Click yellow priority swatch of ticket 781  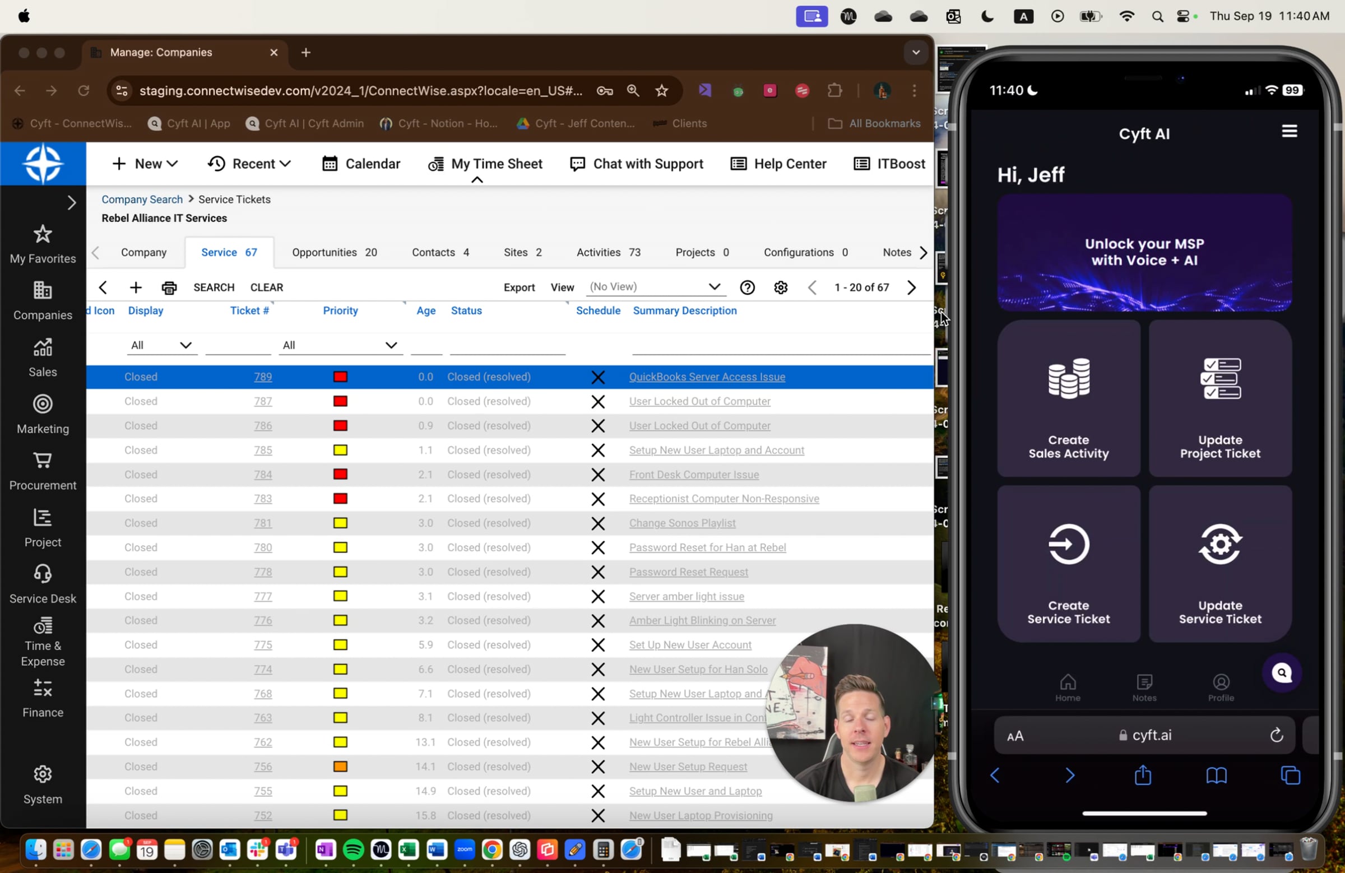coord(340,523)
